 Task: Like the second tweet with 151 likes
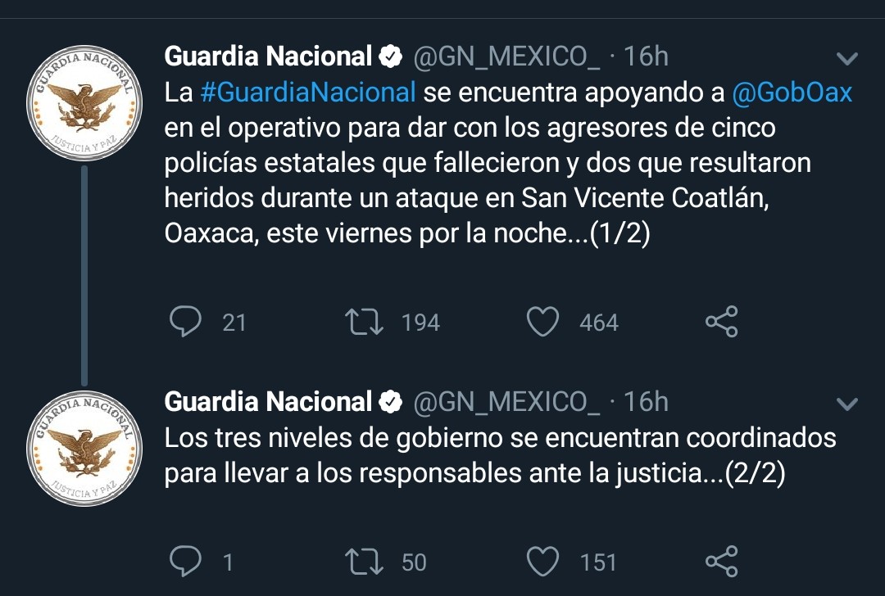click(542, 562)
